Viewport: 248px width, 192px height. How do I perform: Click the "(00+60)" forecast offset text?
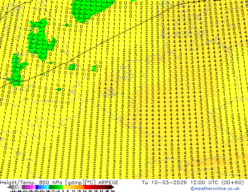233,183
